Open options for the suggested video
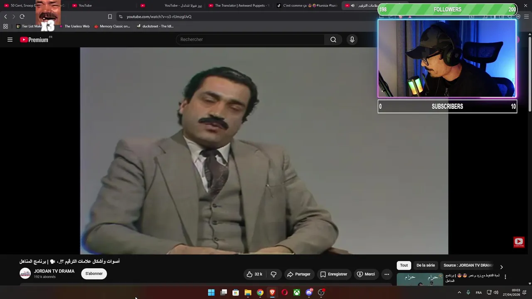 coord(505,277)
